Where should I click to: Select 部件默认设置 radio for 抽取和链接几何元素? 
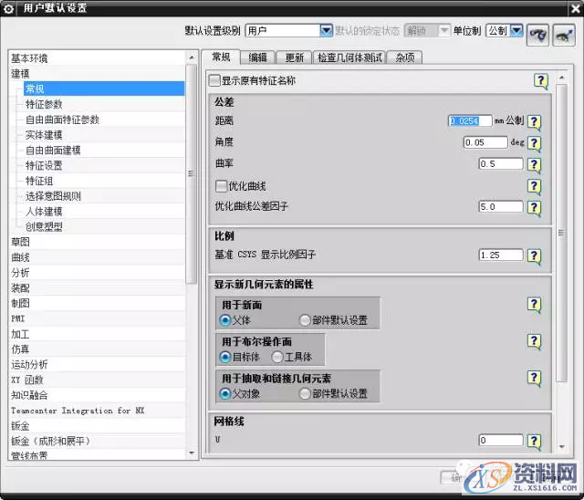[x=305, y=394]
